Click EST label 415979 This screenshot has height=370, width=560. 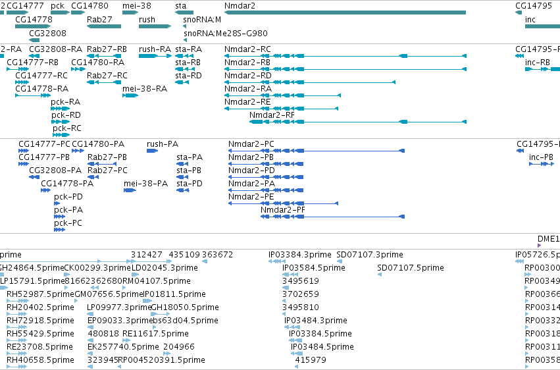tap(311, 359)
